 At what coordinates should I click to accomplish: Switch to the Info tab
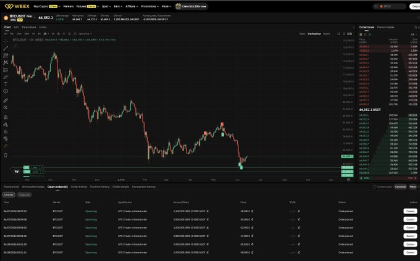point(16,27)
